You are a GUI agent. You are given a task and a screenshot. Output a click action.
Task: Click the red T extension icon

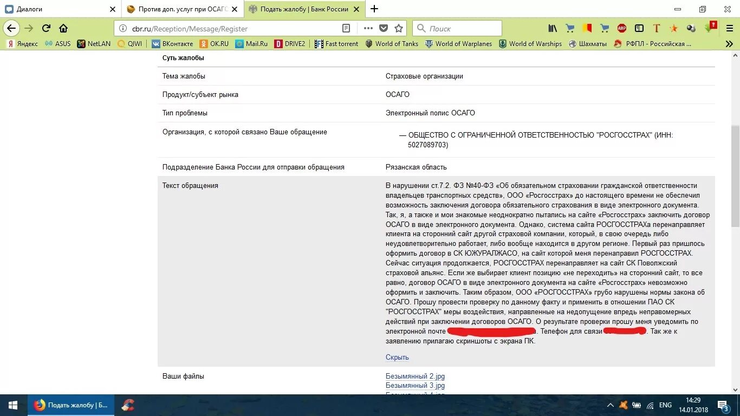(657, 29)
